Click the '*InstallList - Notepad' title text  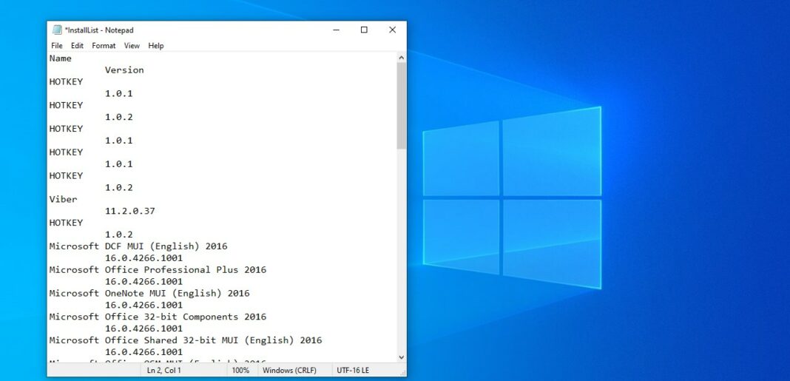[x=99, y=30]
